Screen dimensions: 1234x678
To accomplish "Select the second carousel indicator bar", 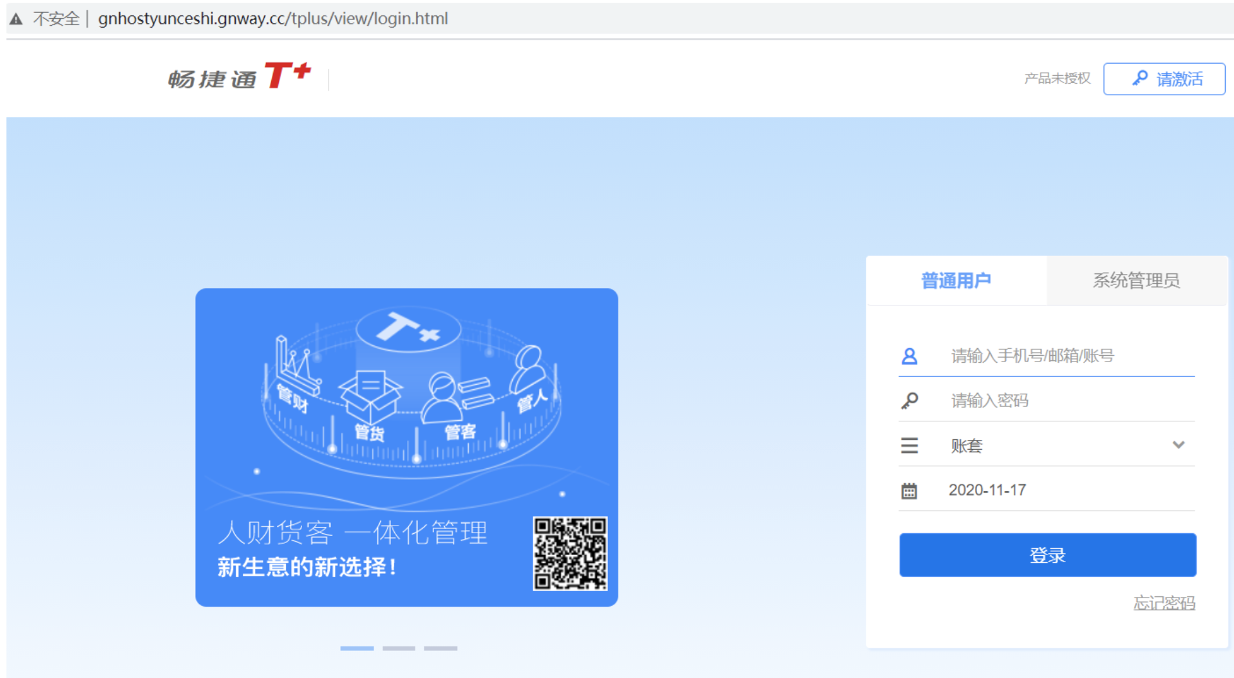I will coord(399,648).
